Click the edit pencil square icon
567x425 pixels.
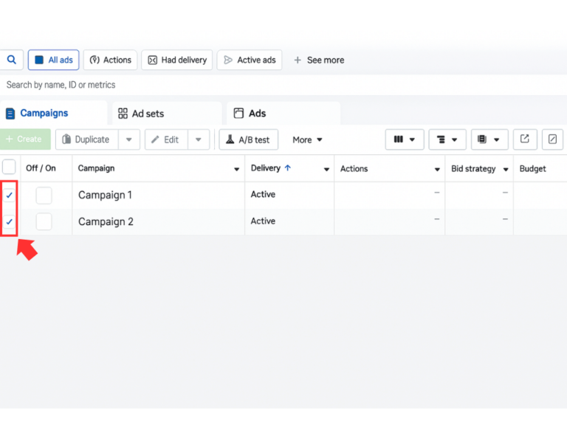coord(552,139)
